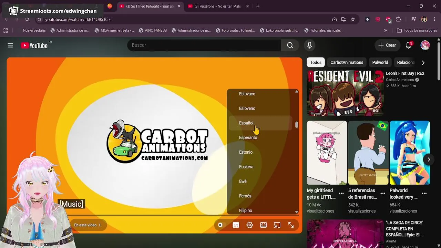Show next Shorts with the carousel arrow
The width and height of the screenshot is (441, 248).
[429, 159]
